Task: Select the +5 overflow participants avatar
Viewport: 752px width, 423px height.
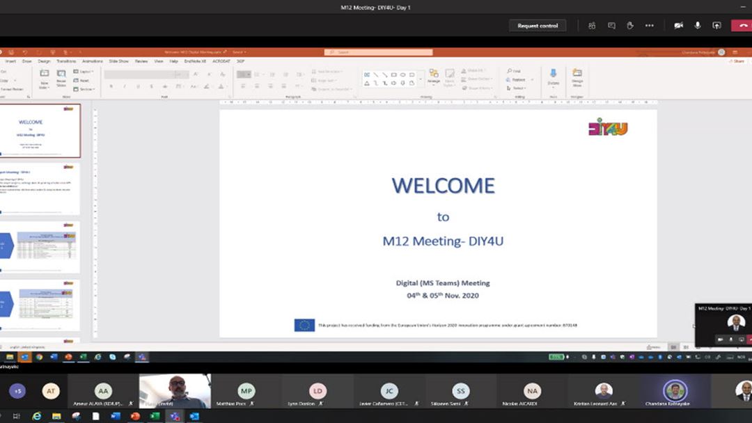Action: (17, 391)
